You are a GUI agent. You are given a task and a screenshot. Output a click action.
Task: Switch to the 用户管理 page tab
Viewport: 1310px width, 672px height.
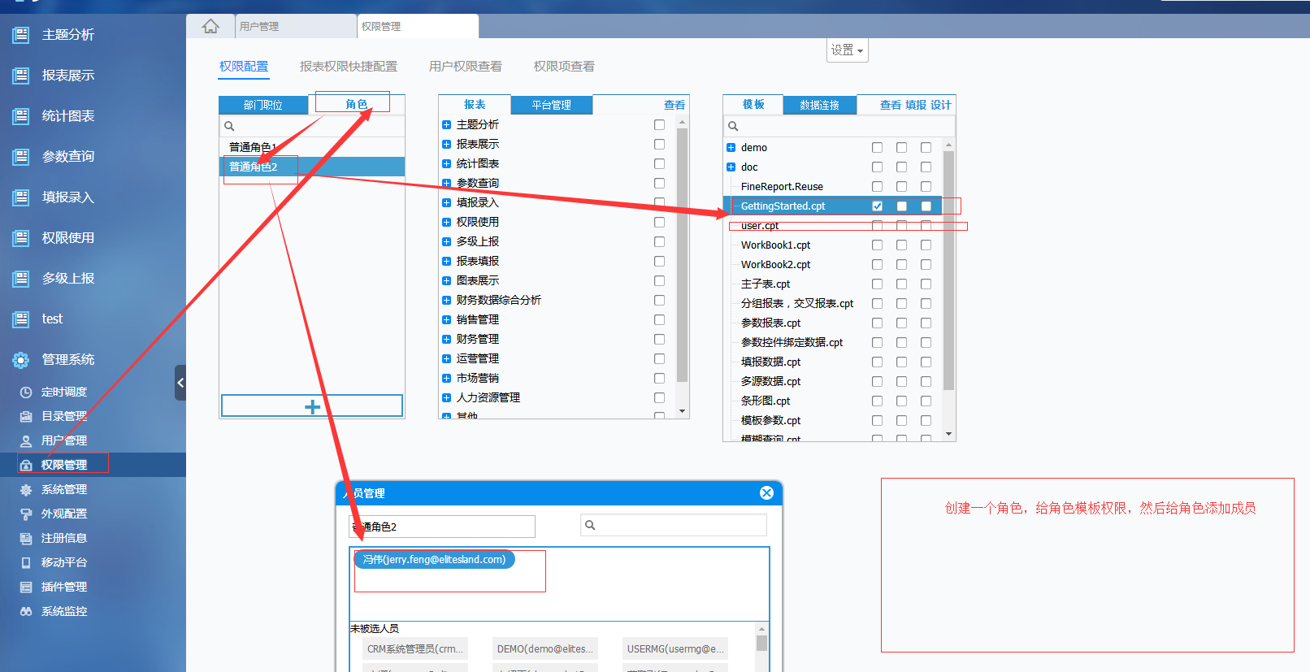(295, 26)
